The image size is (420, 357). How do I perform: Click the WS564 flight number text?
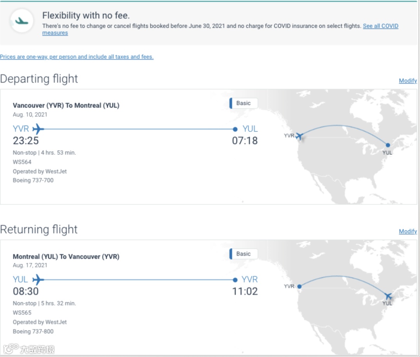point(22,162)
